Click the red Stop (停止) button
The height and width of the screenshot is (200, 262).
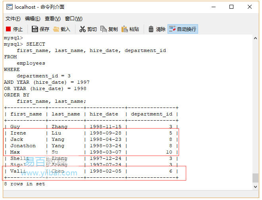pos(8,29)
